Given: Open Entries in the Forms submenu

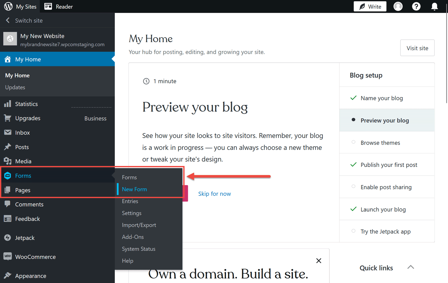Looking at the screenshot, I should (x=130, y=201).
